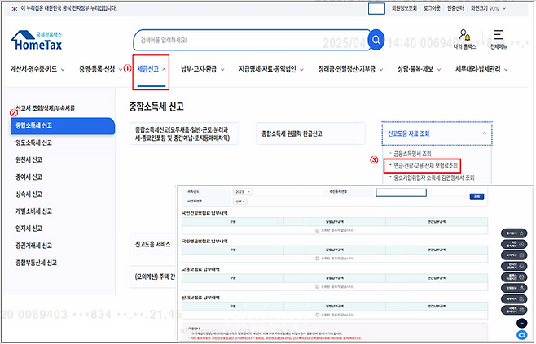
Task: Select 상속세 신고 in sidebar
Action: pyautogui.click(x=29, y=194)
